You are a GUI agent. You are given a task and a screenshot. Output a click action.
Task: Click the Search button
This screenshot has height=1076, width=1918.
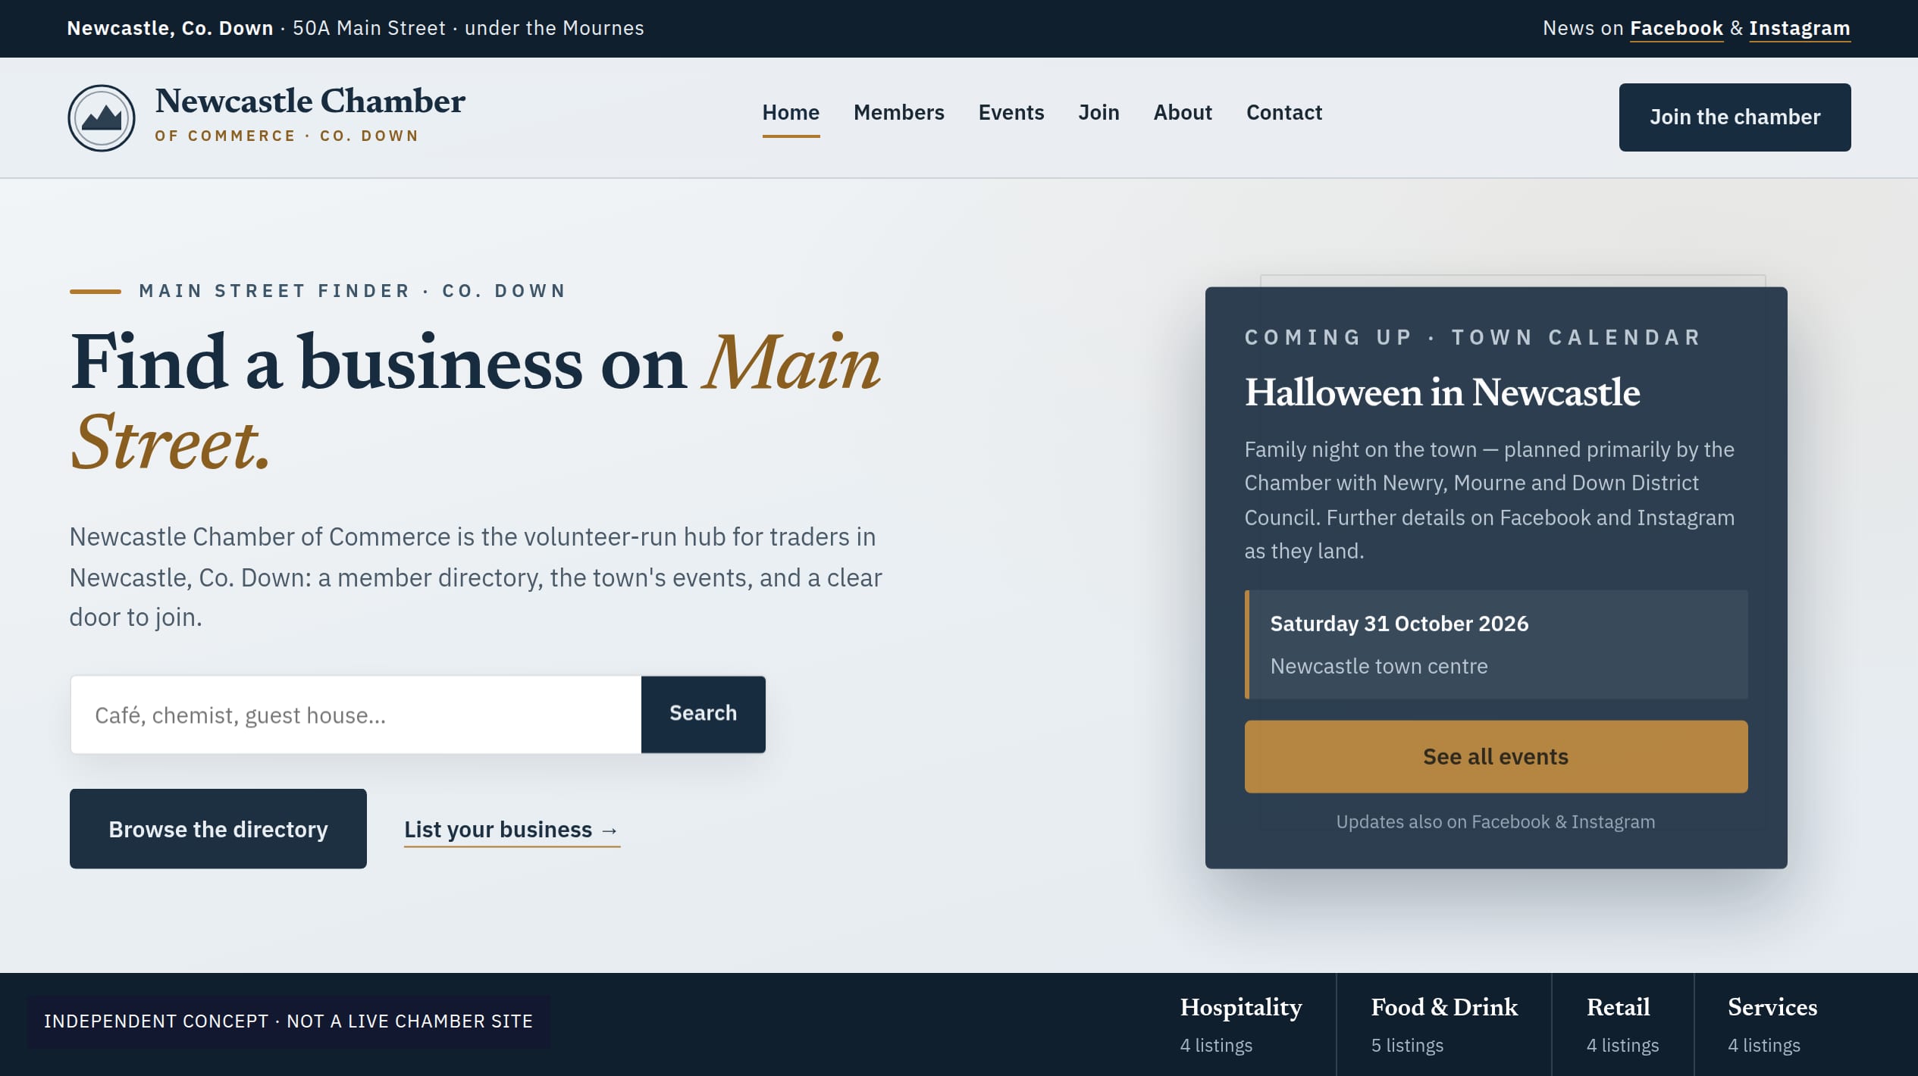pyautogui.click(x=703, y=714)
